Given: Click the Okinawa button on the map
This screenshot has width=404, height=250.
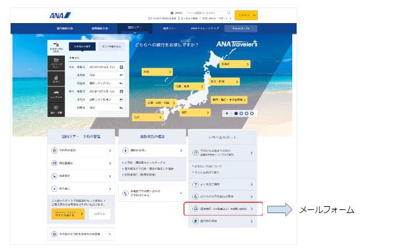Looking at the screenshot, I should (157, 72).
